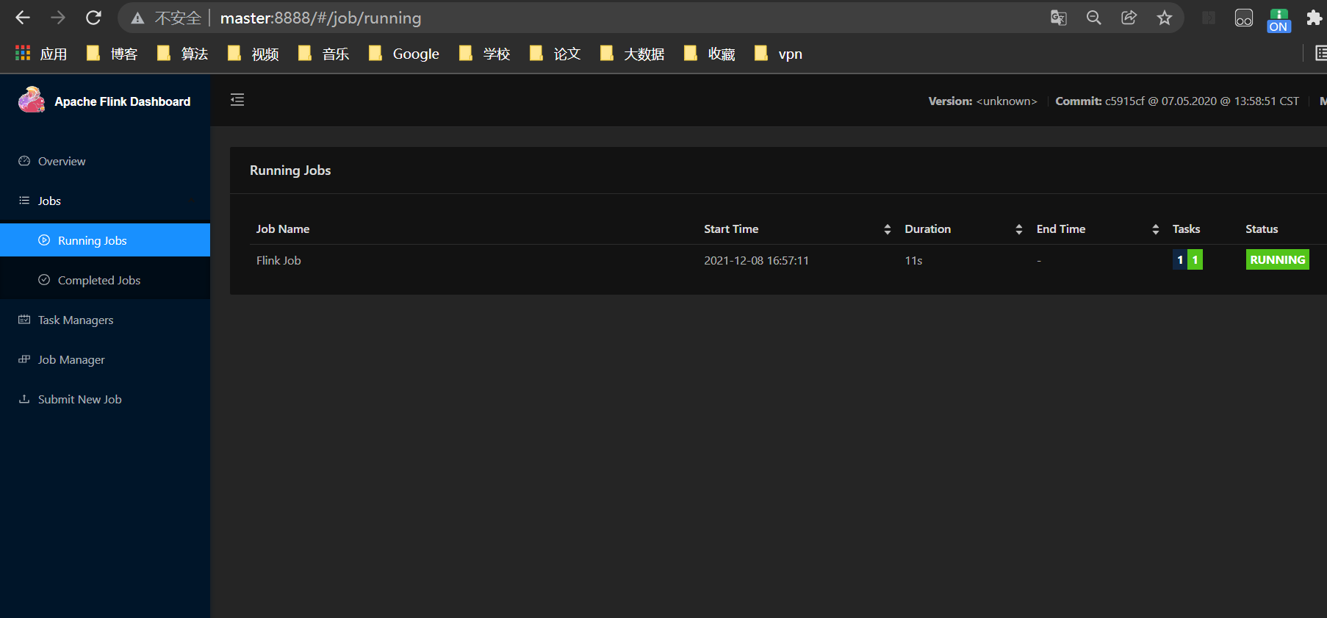Open the 收藏 bookmark folder

coord(710,54)
